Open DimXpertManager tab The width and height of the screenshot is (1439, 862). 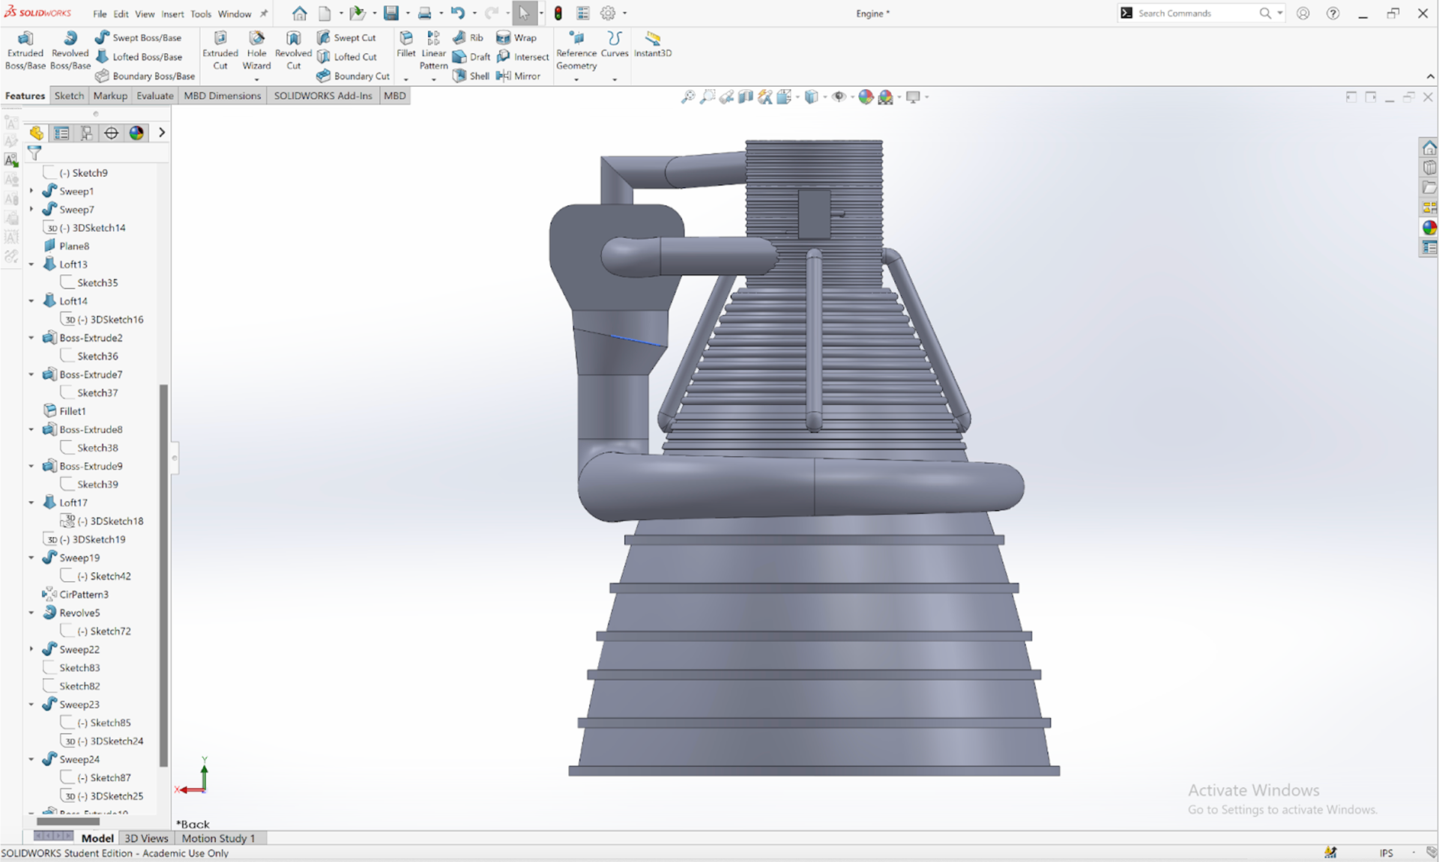tap(111, 133)
